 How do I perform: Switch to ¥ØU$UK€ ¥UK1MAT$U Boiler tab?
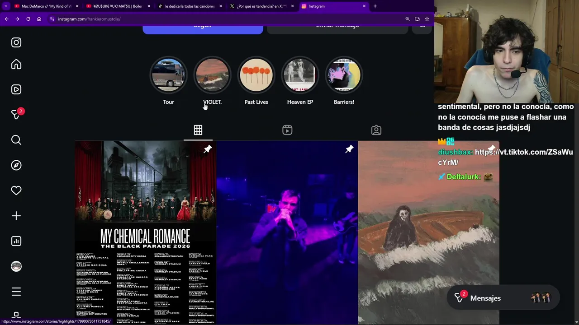click(118, 6)
